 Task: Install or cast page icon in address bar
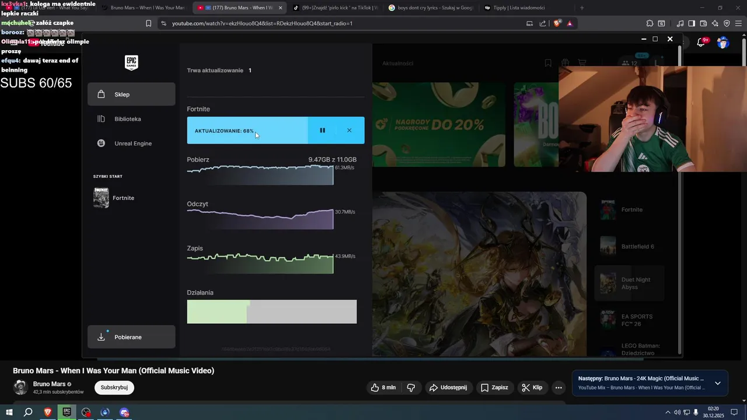click(x=529, y=23)
